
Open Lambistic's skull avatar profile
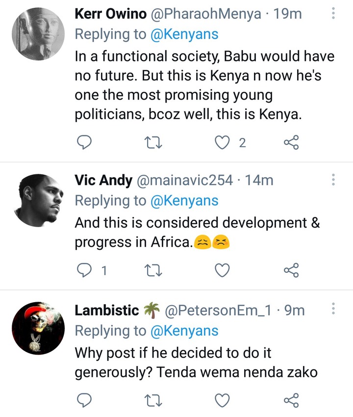[38, 328]
